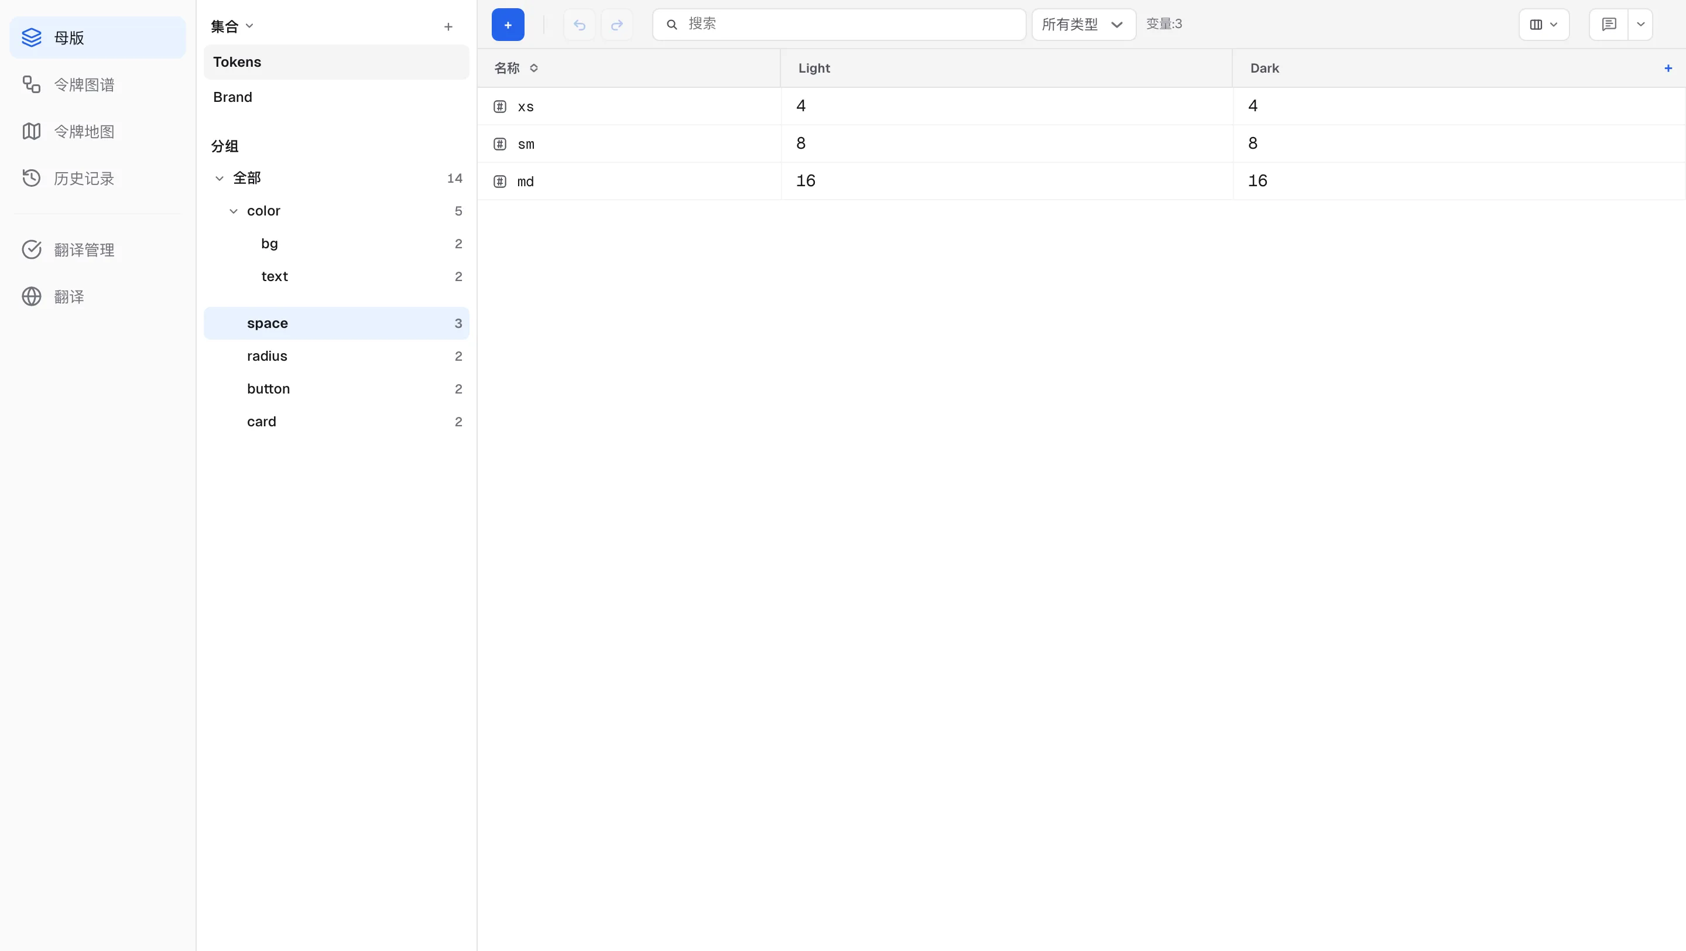Viewport: 1686px width, 951px height.
Task: Click the comments panel icon
Action: point(1609,25)
